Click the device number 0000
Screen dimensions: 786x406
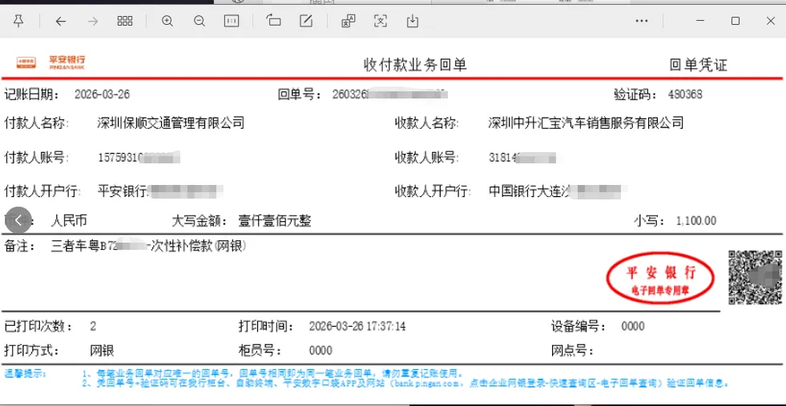click(633, 327)
